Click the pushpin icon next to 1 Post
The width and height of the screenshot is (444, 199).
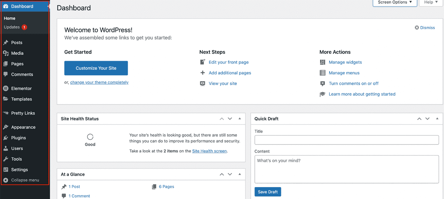(64, 187)
